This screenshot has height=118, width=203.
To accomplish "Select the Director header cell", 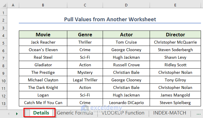I will point(175,35).
